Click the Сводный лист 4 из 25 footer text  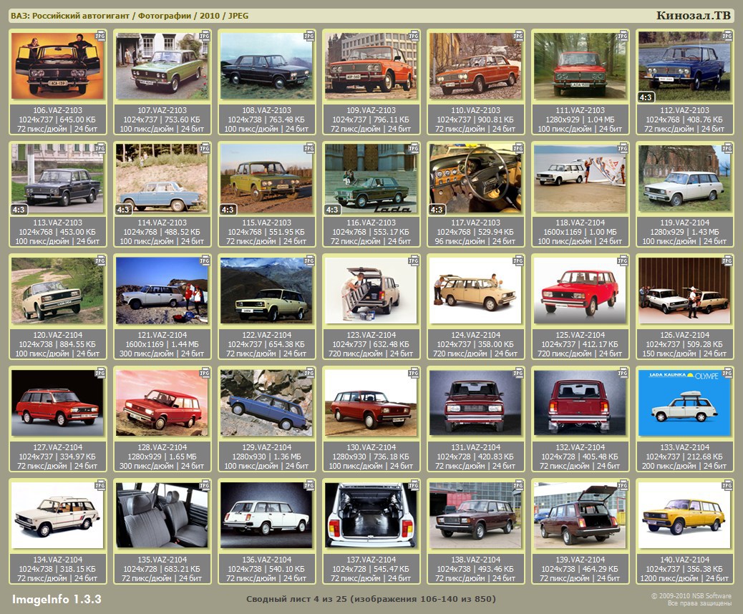coord(371,598)
